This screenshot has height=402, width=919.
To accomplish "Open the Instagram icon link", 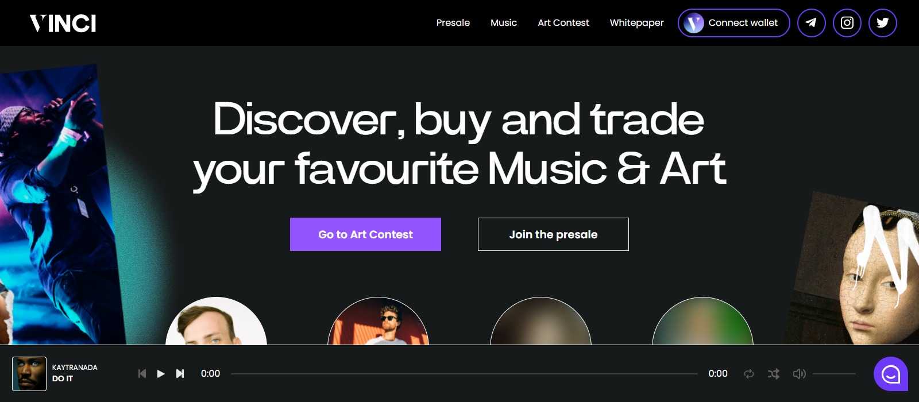I will pos(847,23).
